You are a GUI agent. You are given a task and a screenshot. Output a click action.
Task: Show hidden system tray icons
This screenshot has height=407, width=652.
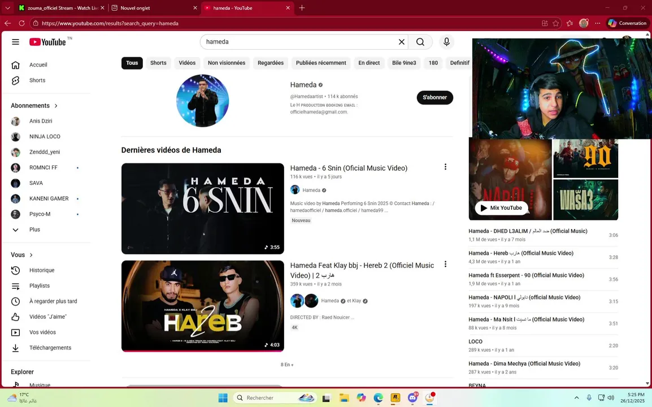tap(576, 398)
